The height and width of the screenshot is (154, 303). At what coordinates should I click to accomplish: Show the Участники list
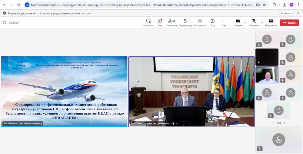pos(171,23)
